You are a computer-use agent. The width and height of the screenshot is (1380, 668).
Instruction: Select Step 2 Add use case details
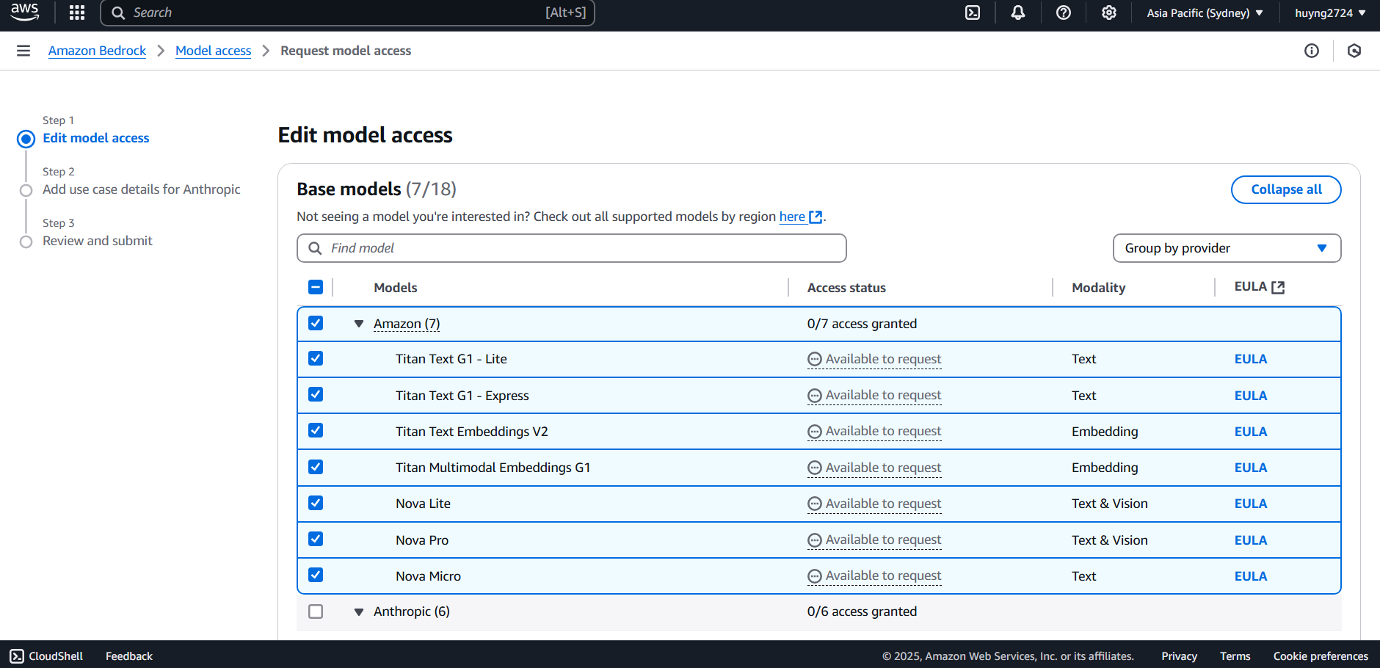(x=141, y=189)
